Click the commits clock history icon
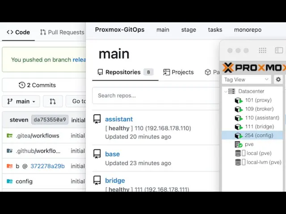 (x=22, y=85)
